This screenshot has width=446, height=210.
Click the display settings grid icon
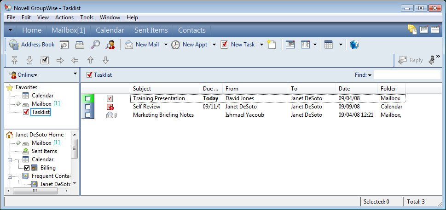click(306, 45)
